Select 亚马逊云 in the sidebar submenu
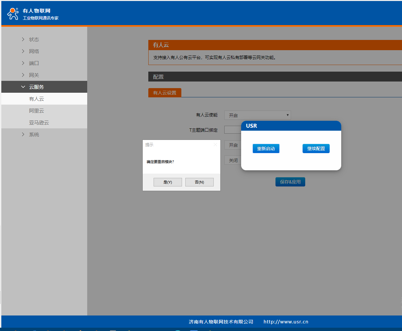The image size is (402, 331). [x=39, y=123]
